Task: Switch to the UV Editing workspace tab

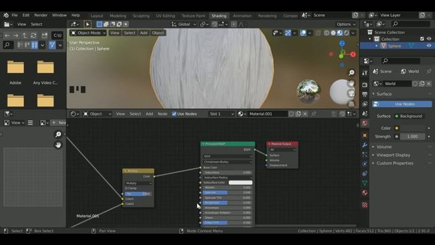Action: (x=165, y=16)
